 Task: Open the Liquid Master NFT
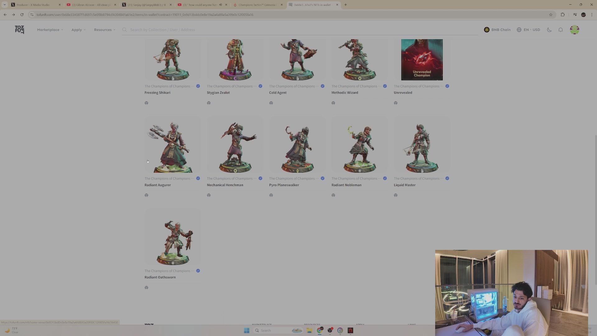coord(422,145)
